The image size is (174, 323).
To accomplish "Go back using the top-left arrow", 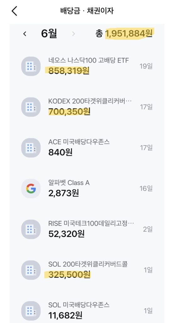I will (x=14, y=11).
